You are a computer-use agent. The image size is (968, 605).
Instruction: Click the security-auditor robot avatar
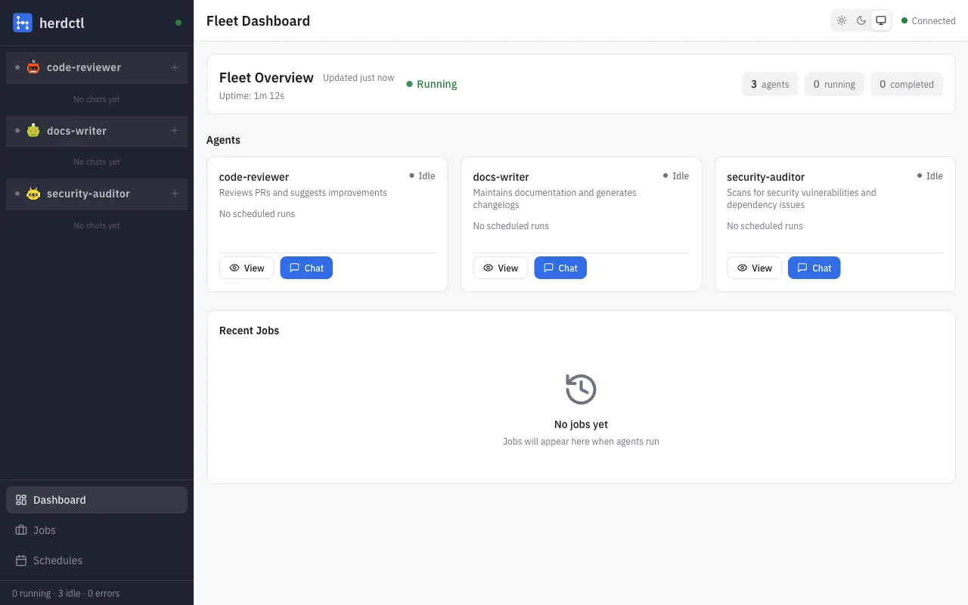coord(33,194)
